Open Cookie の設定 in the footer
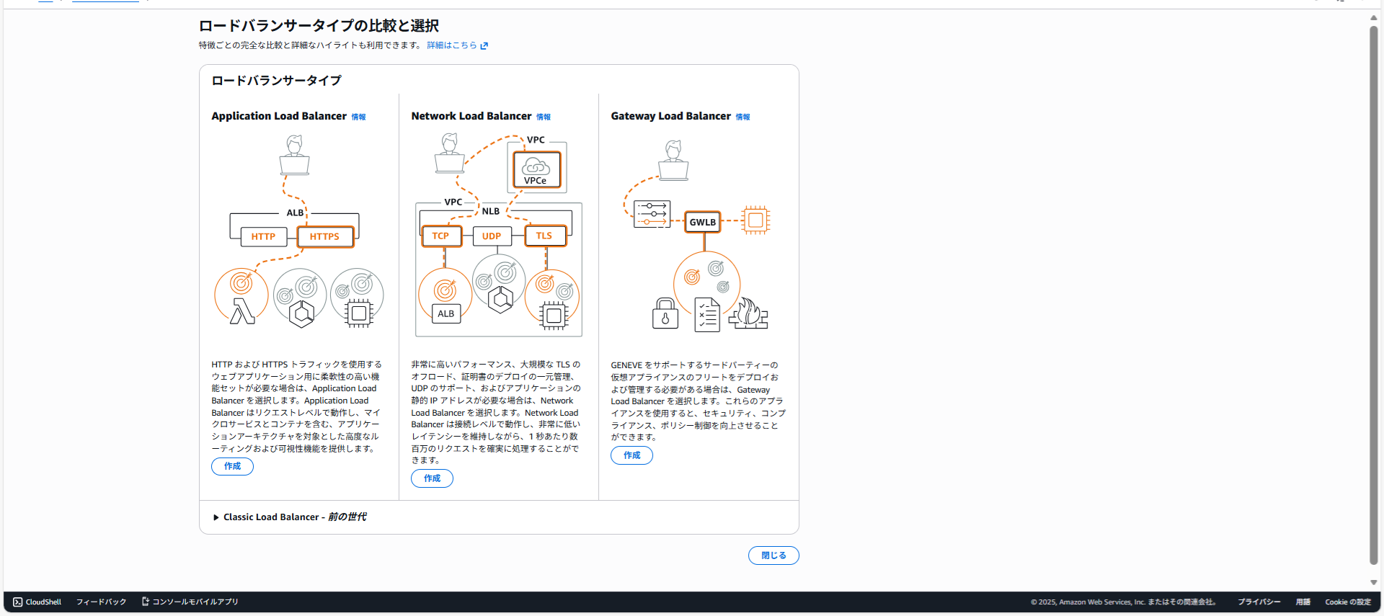The height and width of the screenshot is (616, 1384). (x=1347, y=602)
